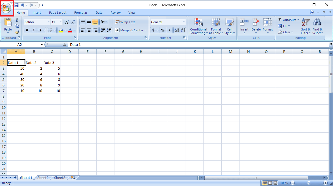Toggle Wrap Text on the cell
333x186 pixels.
pyautogui.click(x=125, y=22)
